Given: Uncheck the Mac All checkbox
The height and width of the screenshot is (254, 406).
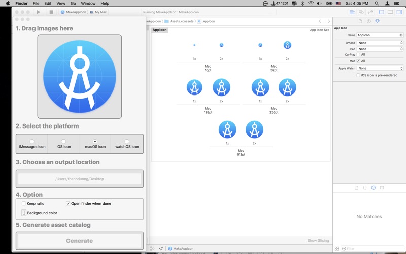Looking at the screenshot, I should coord(358,61).
